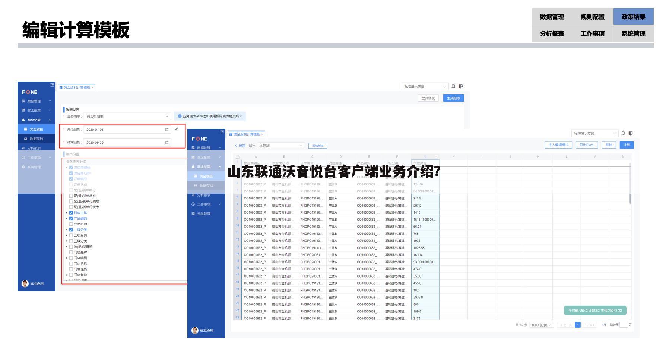Open the 版本 dropdown showing 实际版
Viewport: 666px width, 344px height.
point(281,146)
